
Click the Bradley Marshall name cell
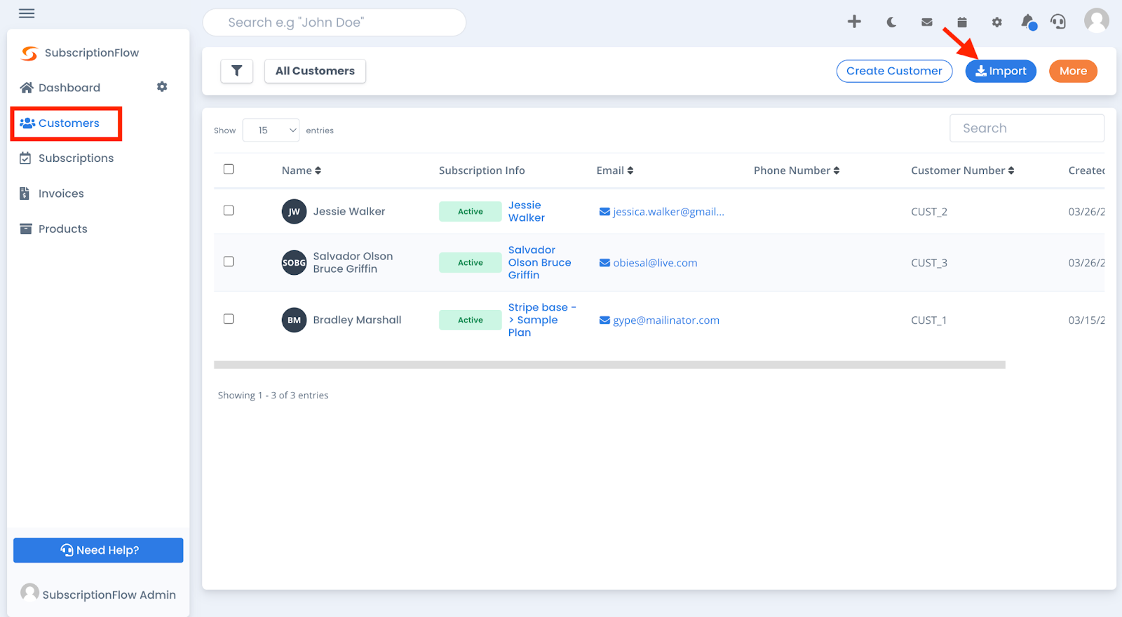point(358,320)
